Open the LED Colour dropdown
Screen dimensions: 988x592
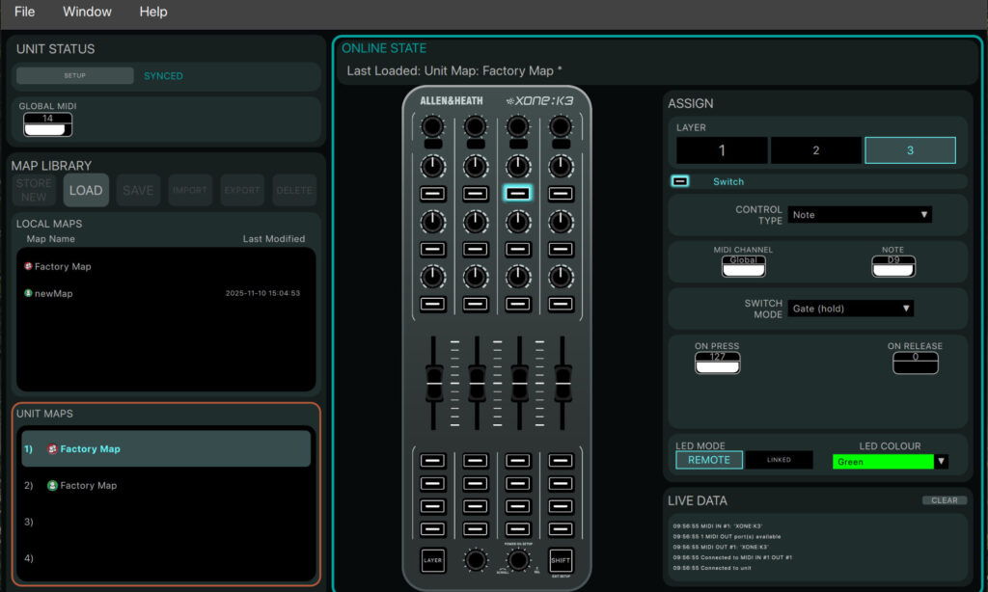pyautogui.click(x=941, y=461)
